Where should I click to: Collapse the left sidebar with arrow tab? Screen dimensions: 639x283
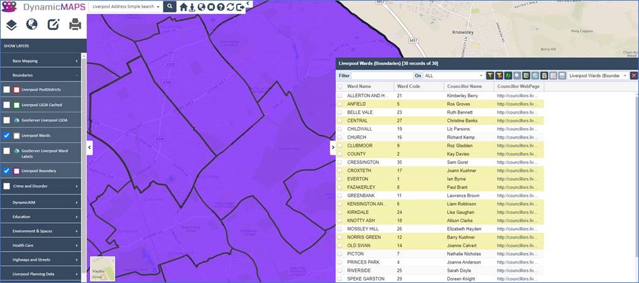(x=90, y=147)
